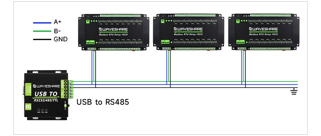Toggle the 3V3/5V switch on the converter
The image size is (321, 136).
pos(65,106)
